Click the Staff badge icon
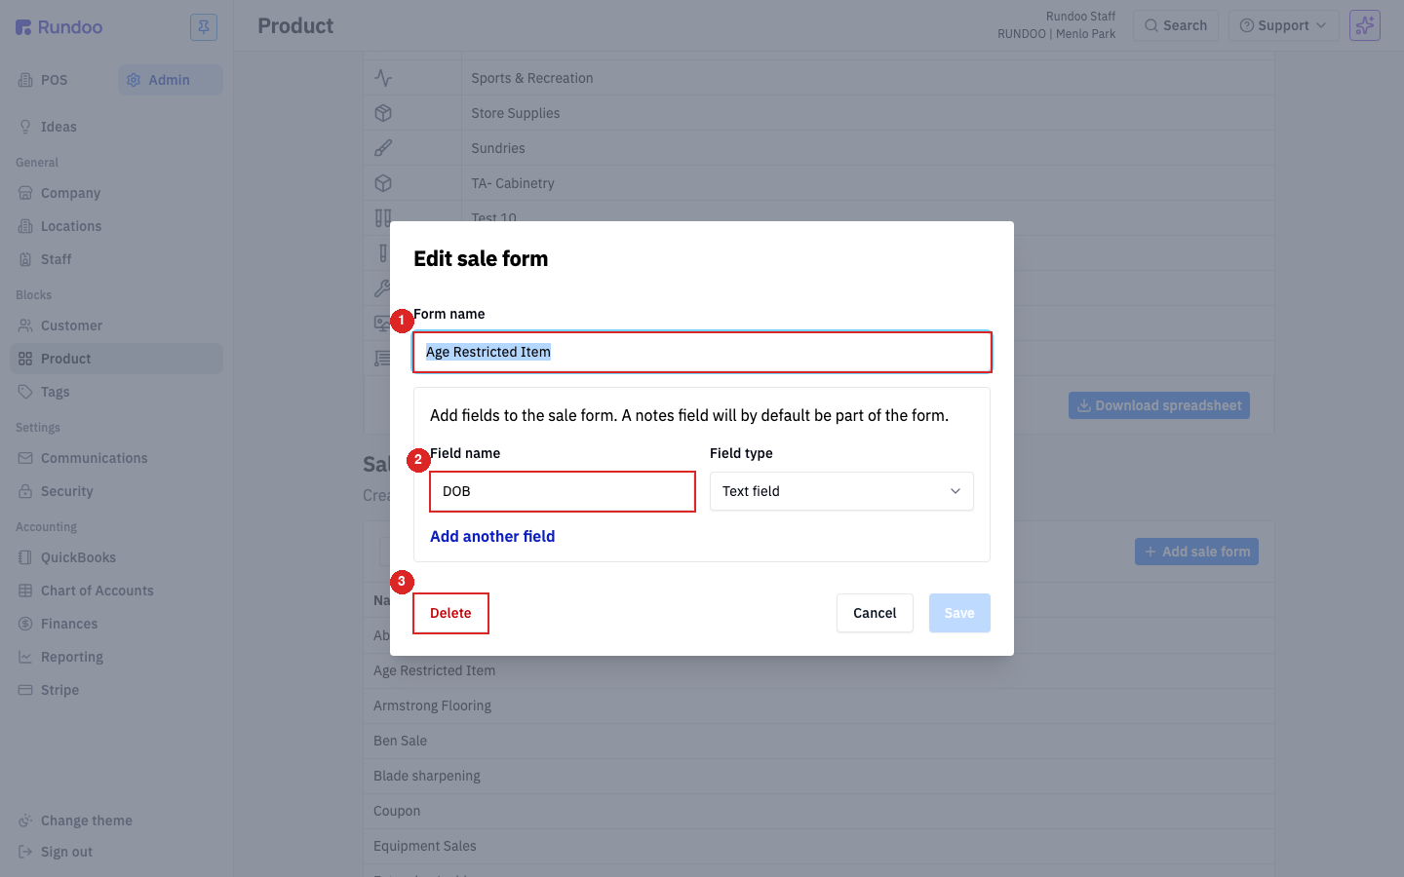1404x877 pixels. click(25, 259)
